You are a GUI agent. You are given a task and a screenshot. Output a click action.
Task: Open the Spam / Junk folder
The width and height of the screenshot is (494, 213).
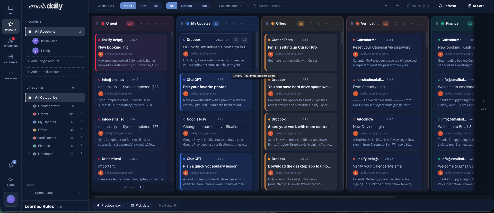pyautogui.click(x=55, y=193)
